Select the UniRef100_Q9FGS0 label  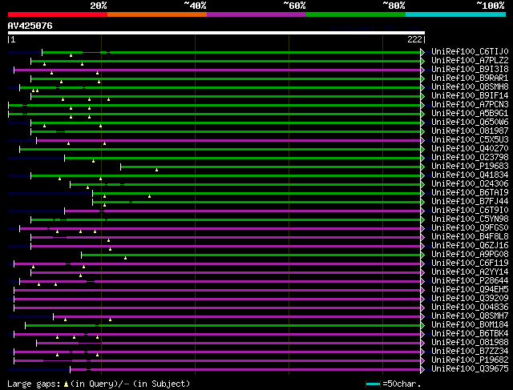pyautogui.click(x=470, y=228)
